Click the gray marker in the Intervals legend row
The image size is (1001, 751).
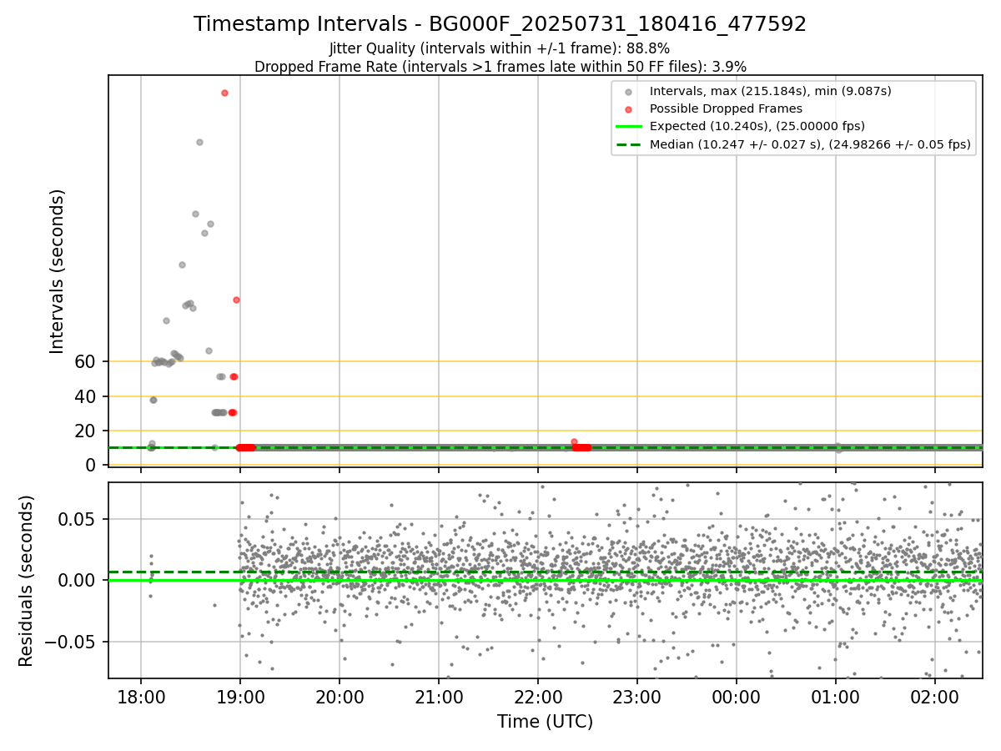point(628,91)
